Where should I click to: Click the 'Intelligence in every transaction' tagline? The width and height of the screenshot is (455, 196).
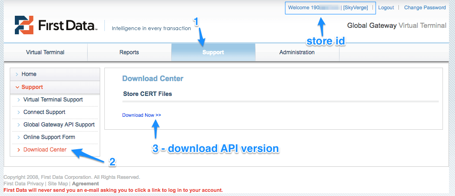coord(151,28)
